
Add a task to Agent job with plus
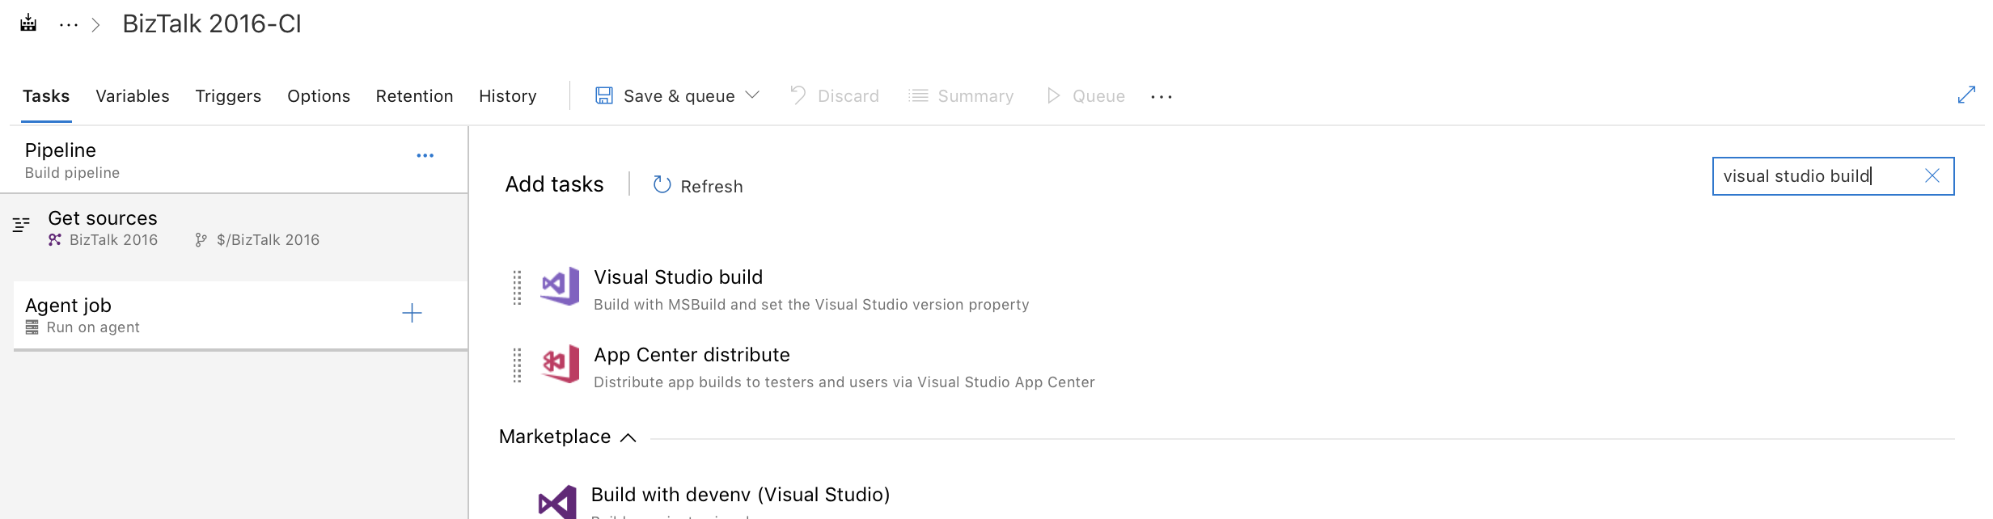412,314
